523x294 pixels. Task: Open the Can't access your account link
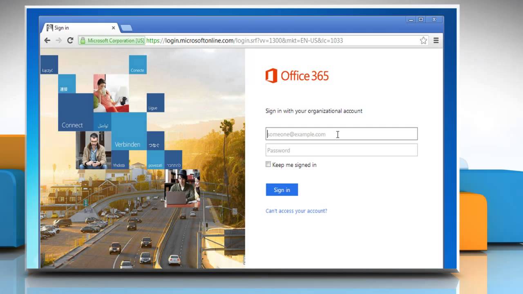(x=296, y=211)
